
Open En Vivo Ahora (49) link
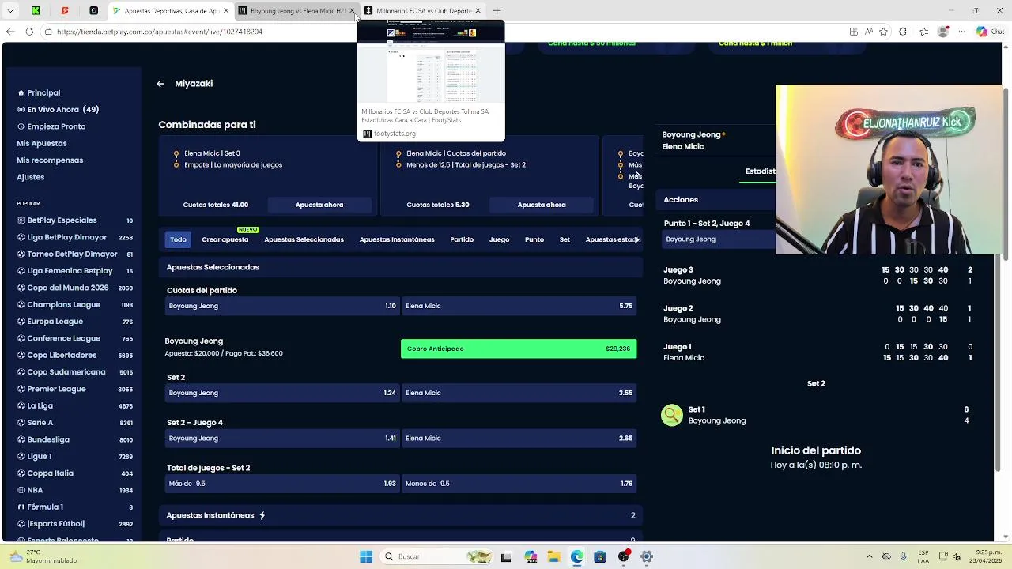click(x=58, y=110)
